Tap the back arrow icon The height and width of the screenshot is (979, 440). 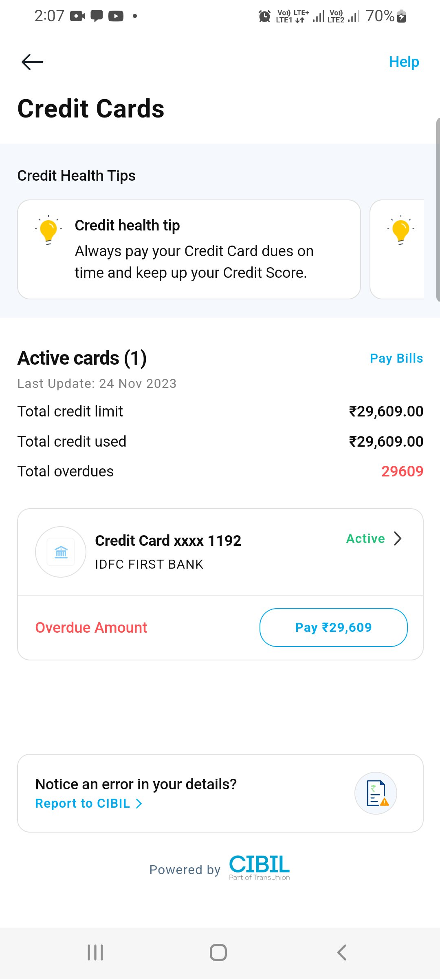pyautogui.click(x=32, y=62)
